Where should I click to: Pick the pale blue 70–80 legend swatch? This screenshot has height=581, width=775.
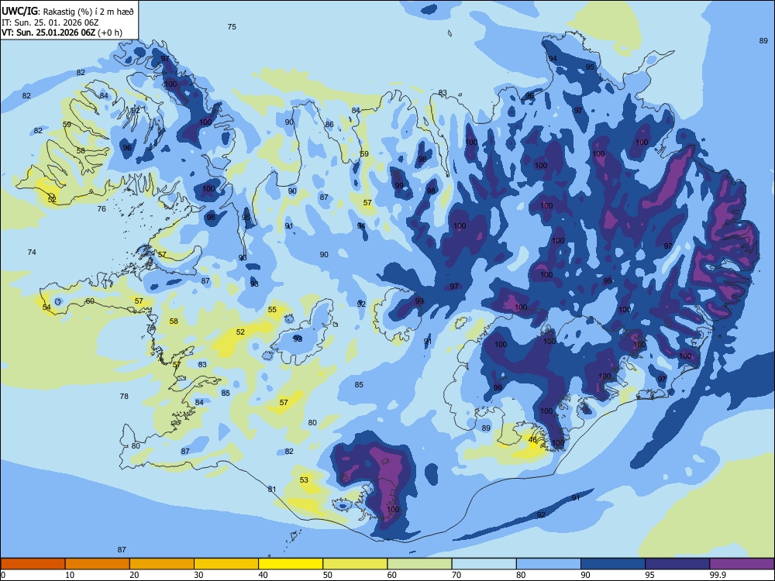[484, 564]
